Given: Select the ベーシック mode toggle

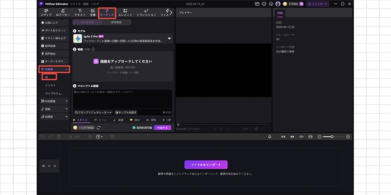Looking at the screenshot, I should [87, 22].
